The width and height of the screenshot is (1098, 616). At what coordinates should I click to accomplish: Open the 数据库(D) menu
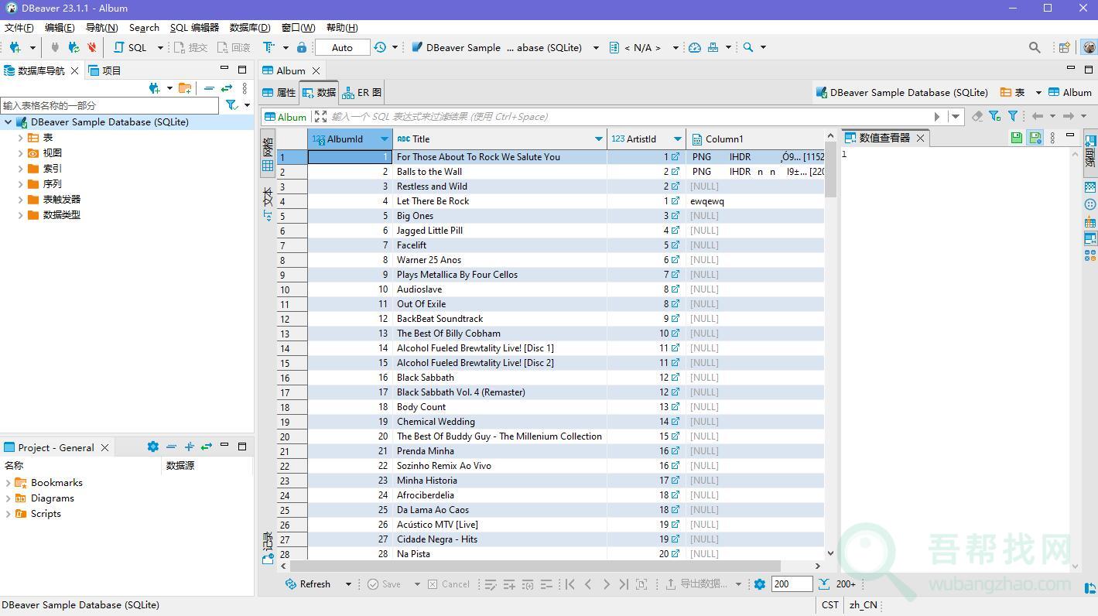250,27
